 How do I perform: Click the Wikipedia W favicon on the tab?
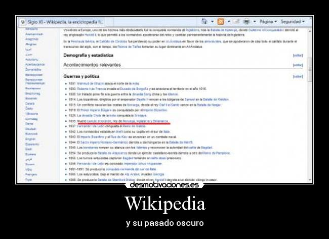click(x=23, y=22)
